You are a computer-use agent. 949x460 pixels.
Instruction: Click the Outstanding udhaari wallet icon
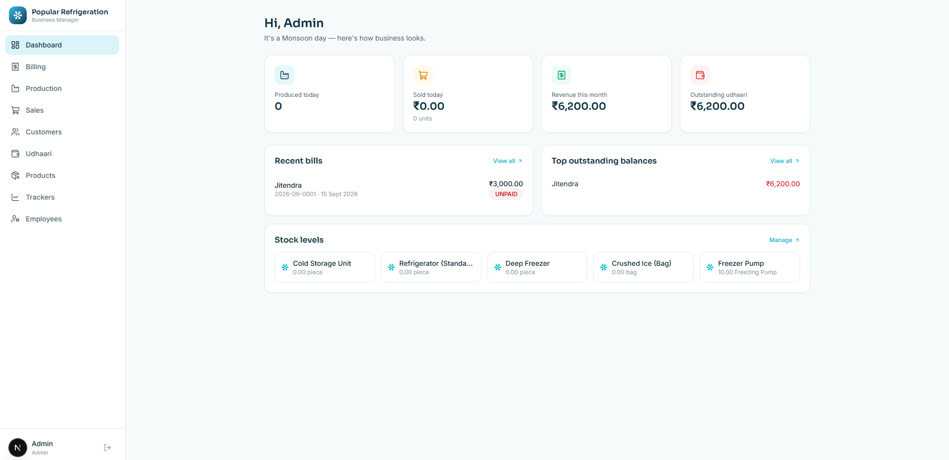click(700, 75)
